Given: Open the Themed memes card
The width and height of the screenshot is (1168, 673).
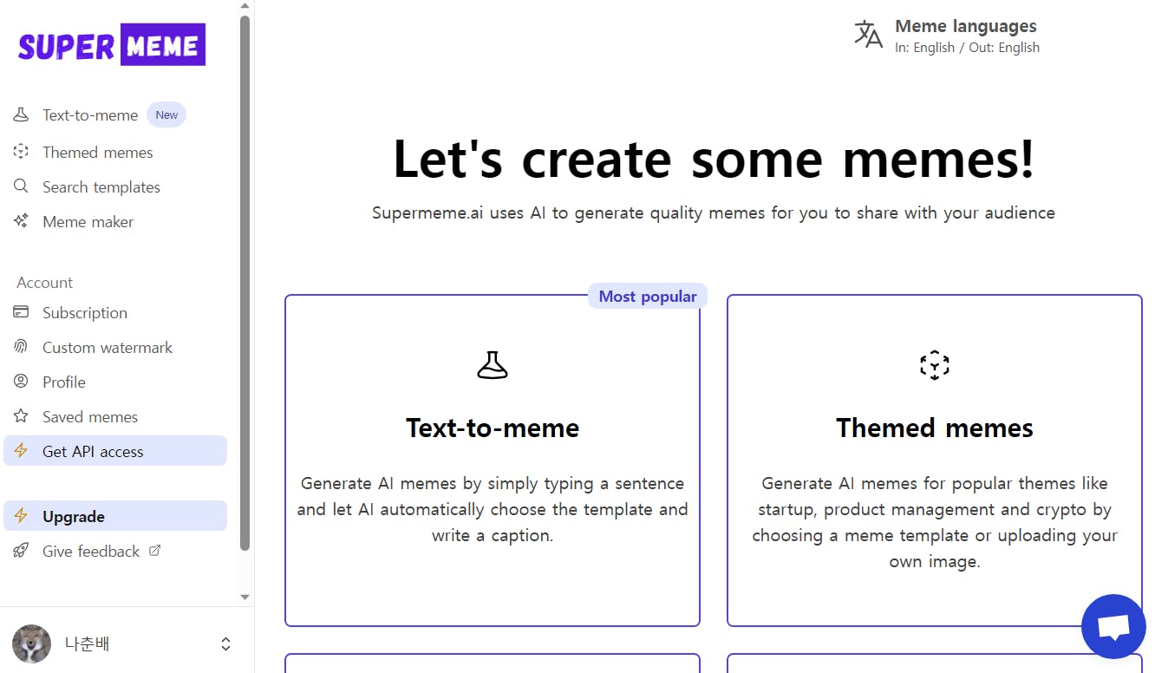Looking at the screenshot, I should (934, 460).
